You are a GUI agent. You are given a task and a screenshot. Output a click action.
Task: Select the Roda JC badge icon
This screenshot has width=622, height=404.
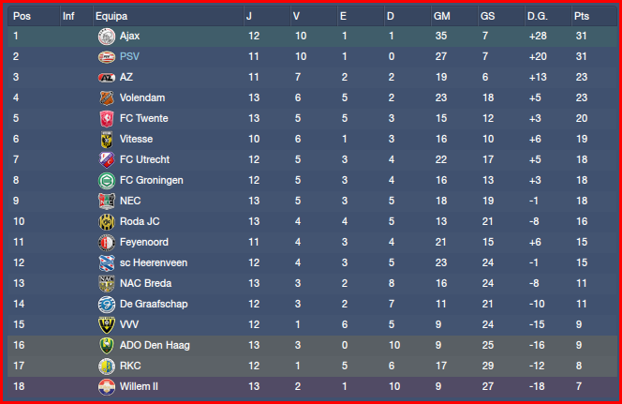[106, 221]
